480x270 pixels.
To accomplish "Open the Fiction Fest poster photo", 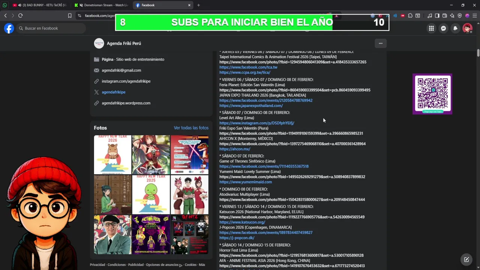I will click(x=151, y=235).
